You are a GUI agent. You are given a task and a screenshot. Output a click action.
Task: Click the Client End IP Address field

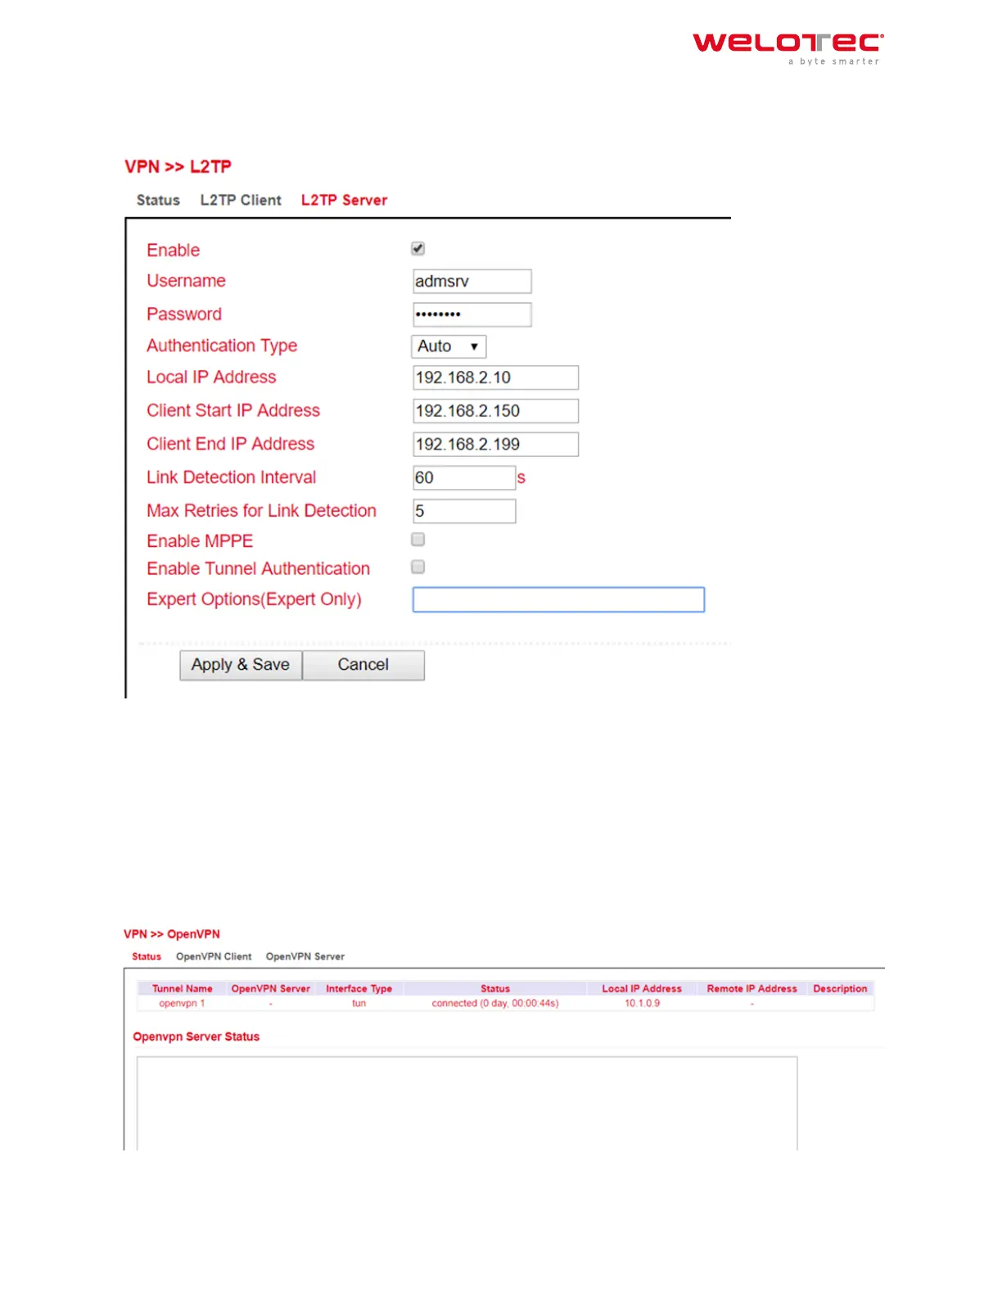(x=495, y=445)
